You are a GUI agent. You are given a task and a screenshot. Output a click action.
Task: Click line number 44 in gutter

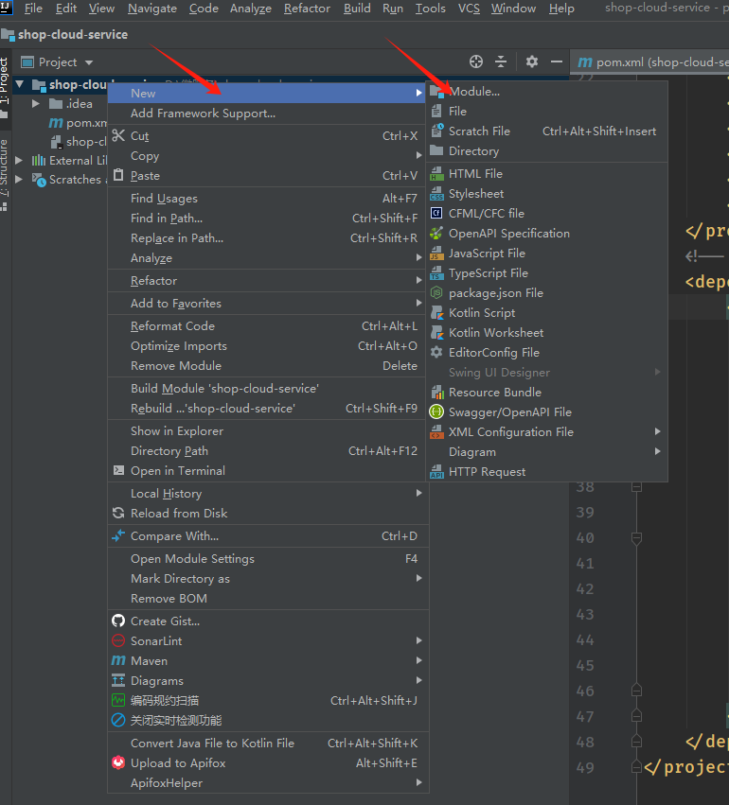[x=585, y=639]
